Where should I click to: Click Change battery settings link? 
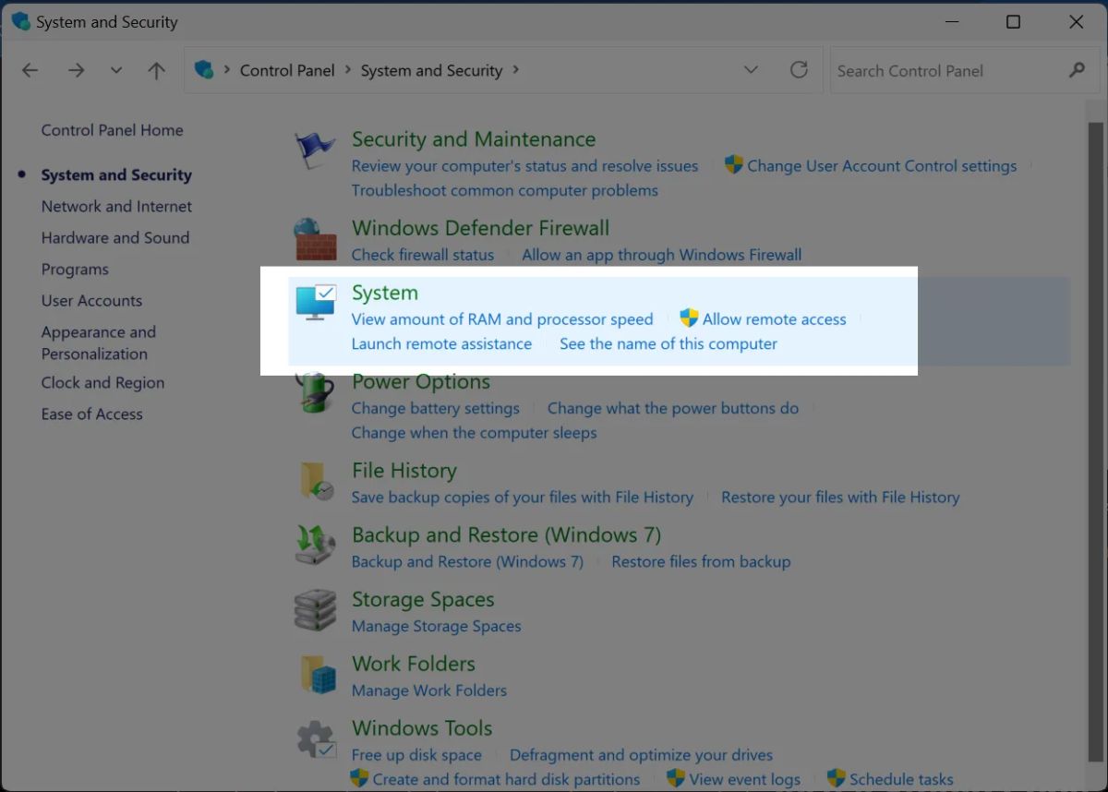pyautogui.click(x=435, y=408)
